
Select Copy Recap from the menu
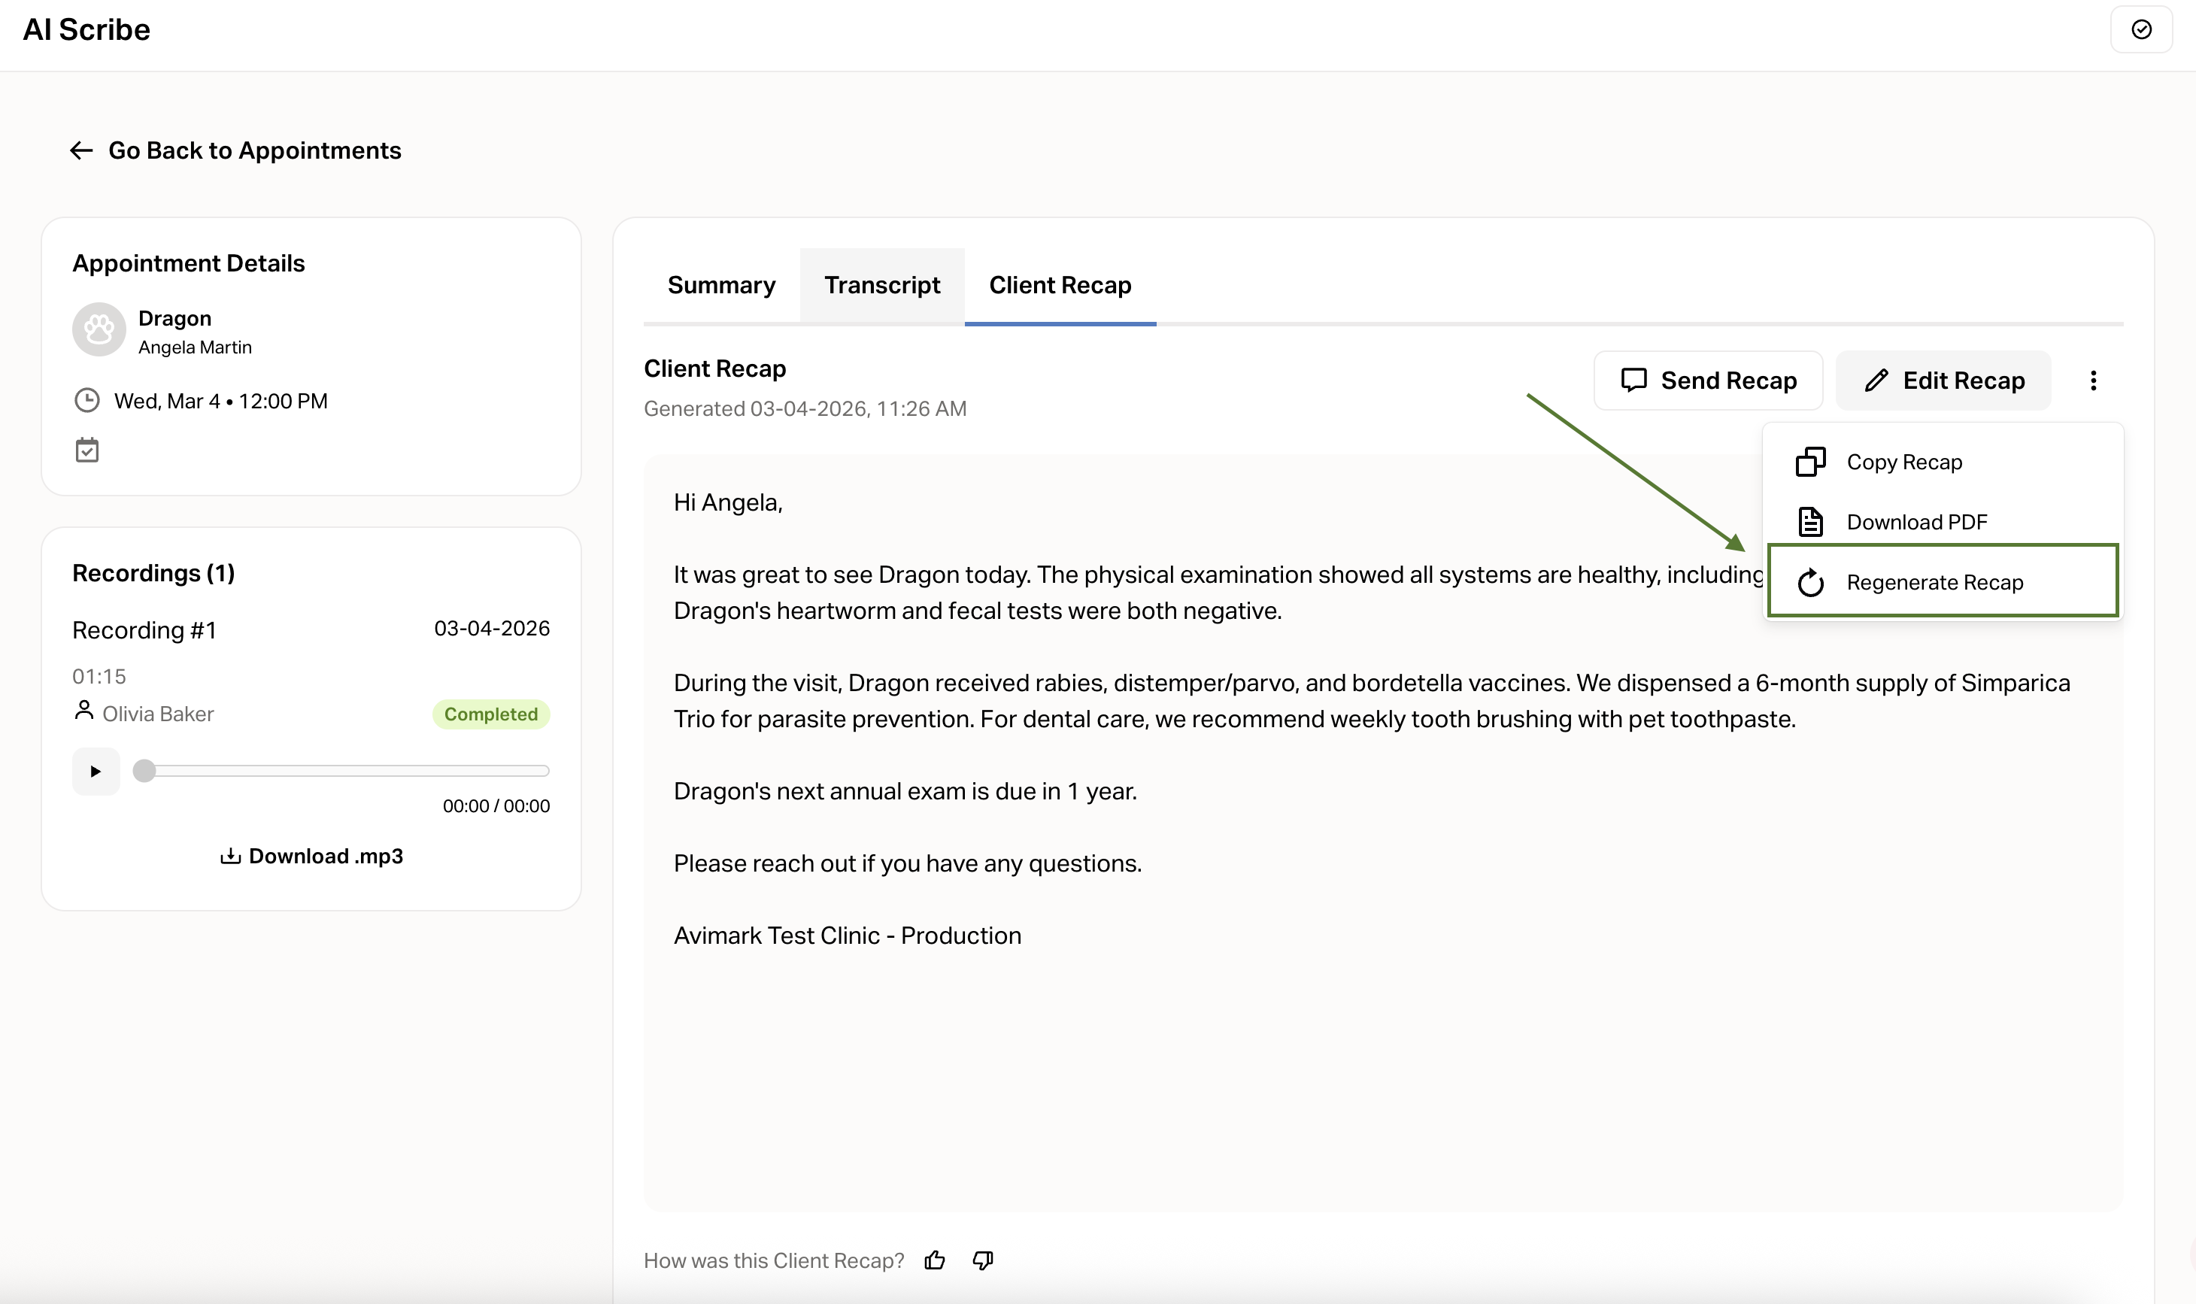(1903, 462)
